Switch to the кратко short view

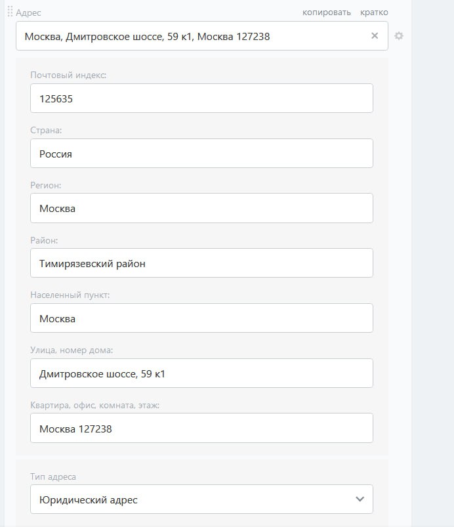pos(374,12)
